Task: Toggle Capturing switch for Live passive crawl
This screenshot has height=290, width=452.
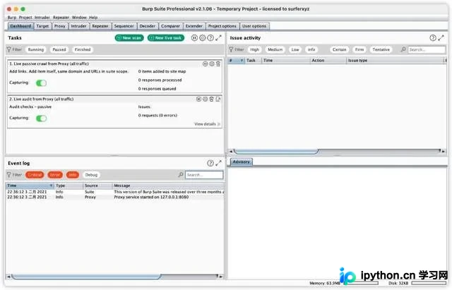Action: tap(41, 83)
